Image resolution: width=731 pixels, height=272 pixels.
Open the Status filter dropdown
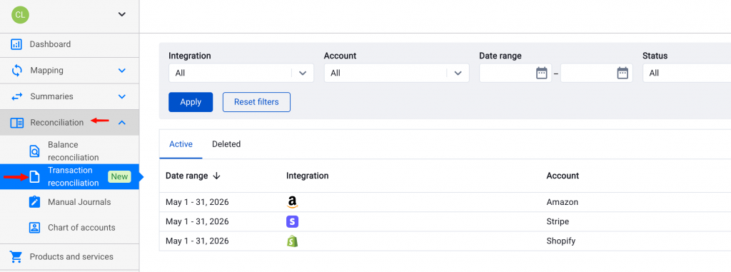tap(687, 74)
